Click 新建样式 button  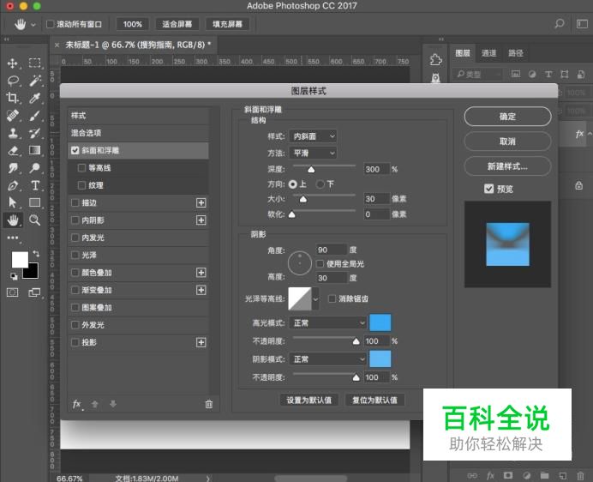[x=507, y=166]
